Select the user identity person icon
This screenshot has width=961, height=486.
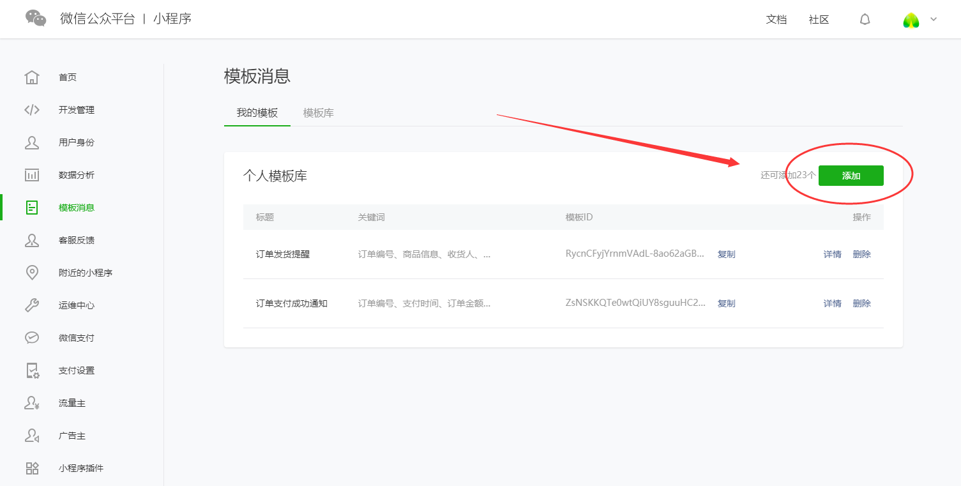(32, 142)
